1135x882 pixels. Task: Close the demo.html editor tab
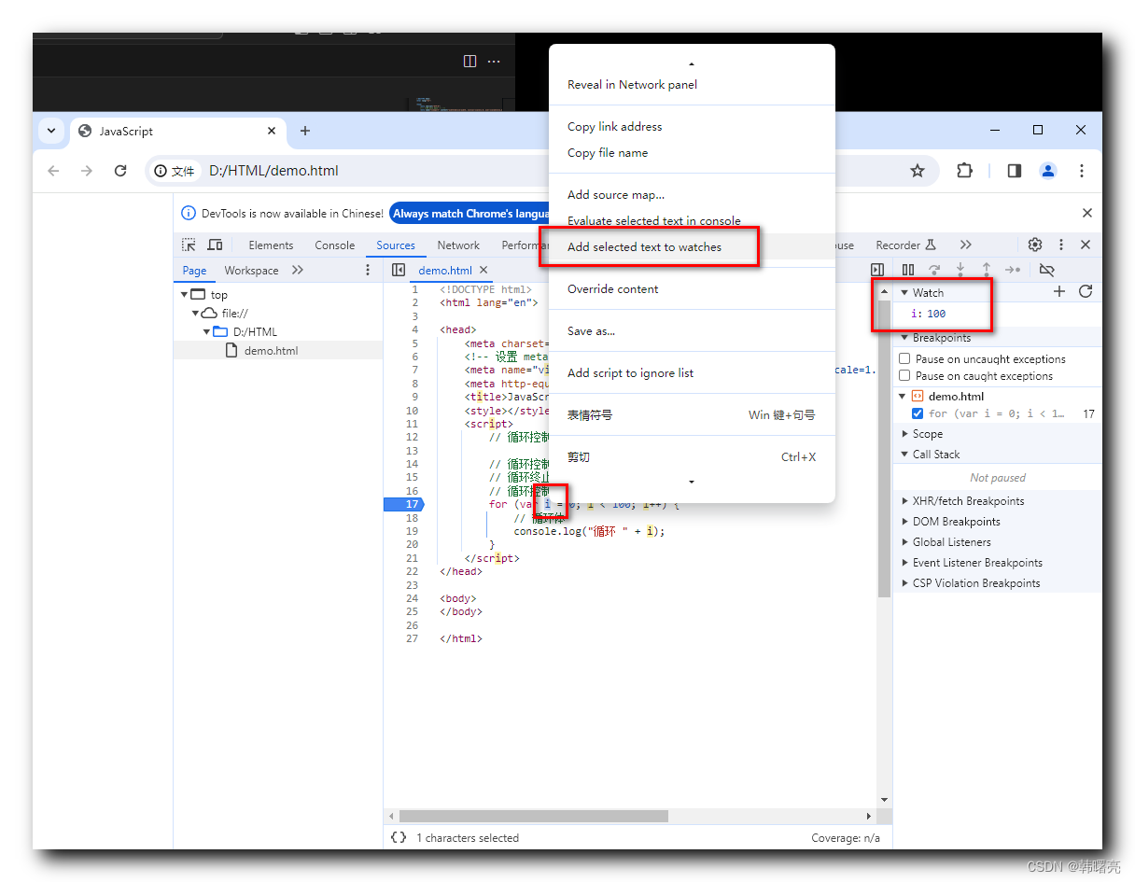click(x=484, y=271)
